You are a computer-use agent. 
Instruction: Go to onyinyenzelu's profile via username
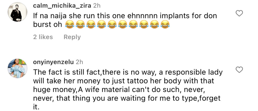[53, 62]
